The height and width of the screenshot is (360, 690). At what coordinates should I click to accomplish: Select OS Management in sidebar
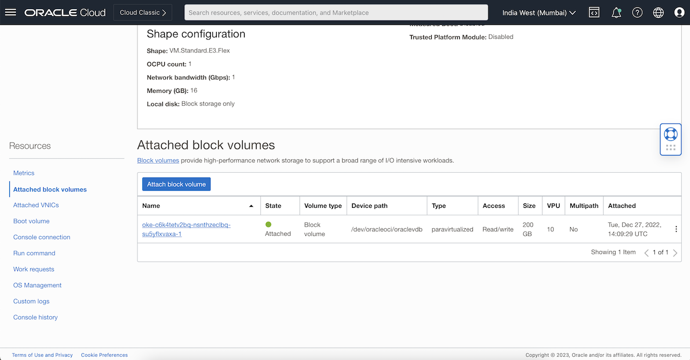[37, 285]
